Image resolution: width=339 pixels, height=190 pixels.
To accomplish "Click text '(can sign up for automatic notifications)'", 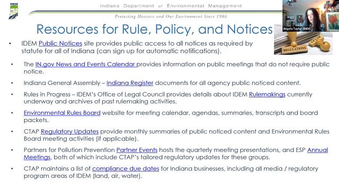I will tap(159, 51).
